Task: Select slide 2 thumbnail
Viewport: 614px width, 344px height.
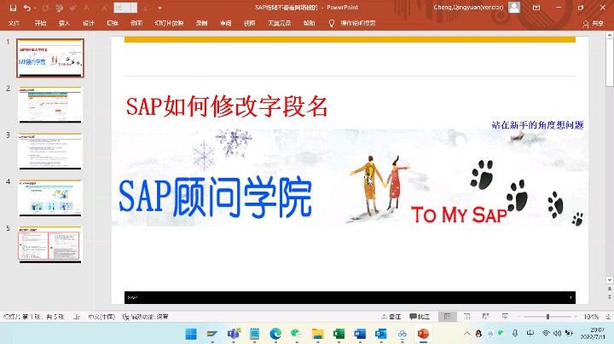Action: [x=50, y=105]
